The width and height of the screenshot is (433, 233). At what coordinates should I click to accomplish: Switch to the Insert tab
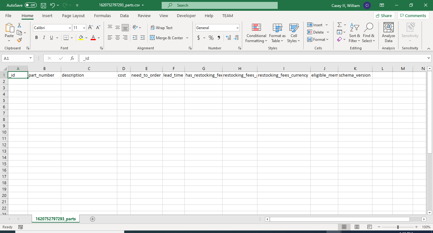47,16
